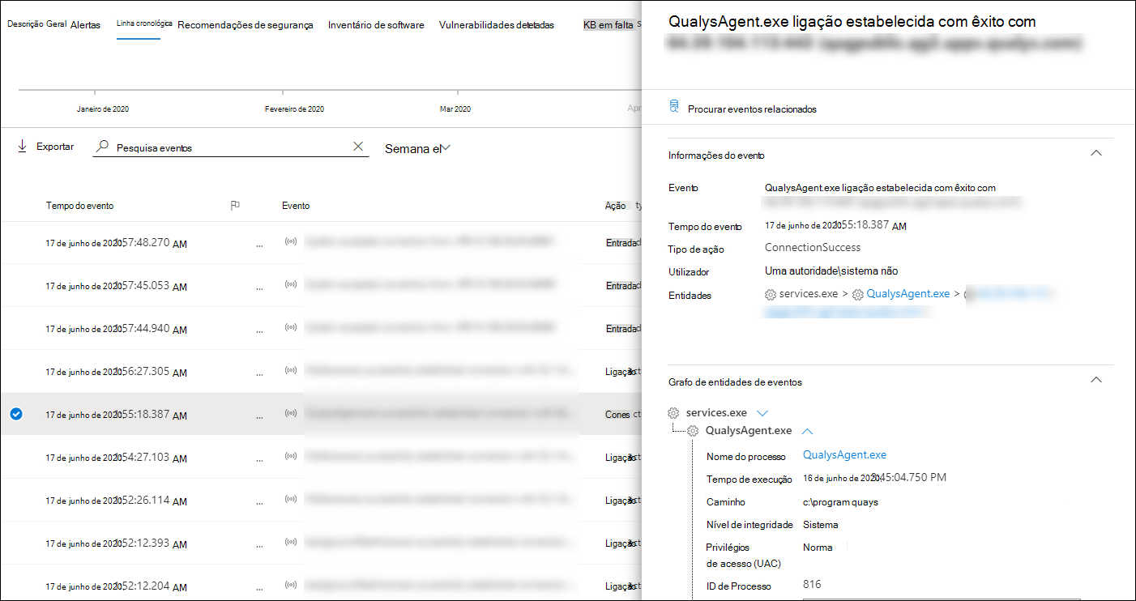
Task: Uncheck the selected 55:18.387 event row
Action: (16, 414)
